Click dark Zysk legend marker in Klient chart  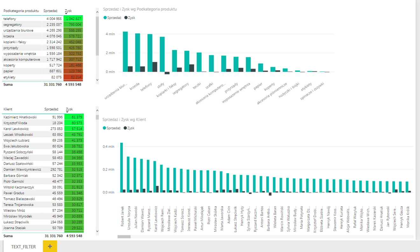coord(125,128)
